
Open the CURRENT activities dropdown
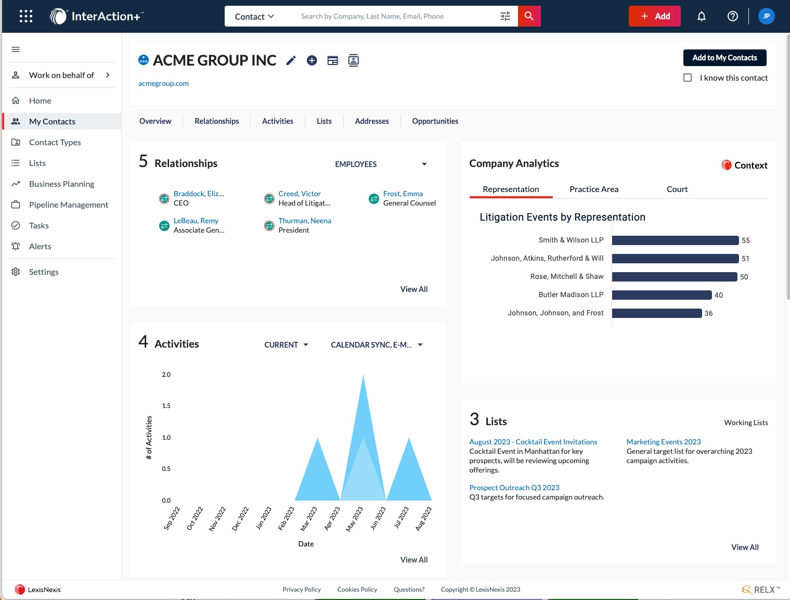point(287,344)
